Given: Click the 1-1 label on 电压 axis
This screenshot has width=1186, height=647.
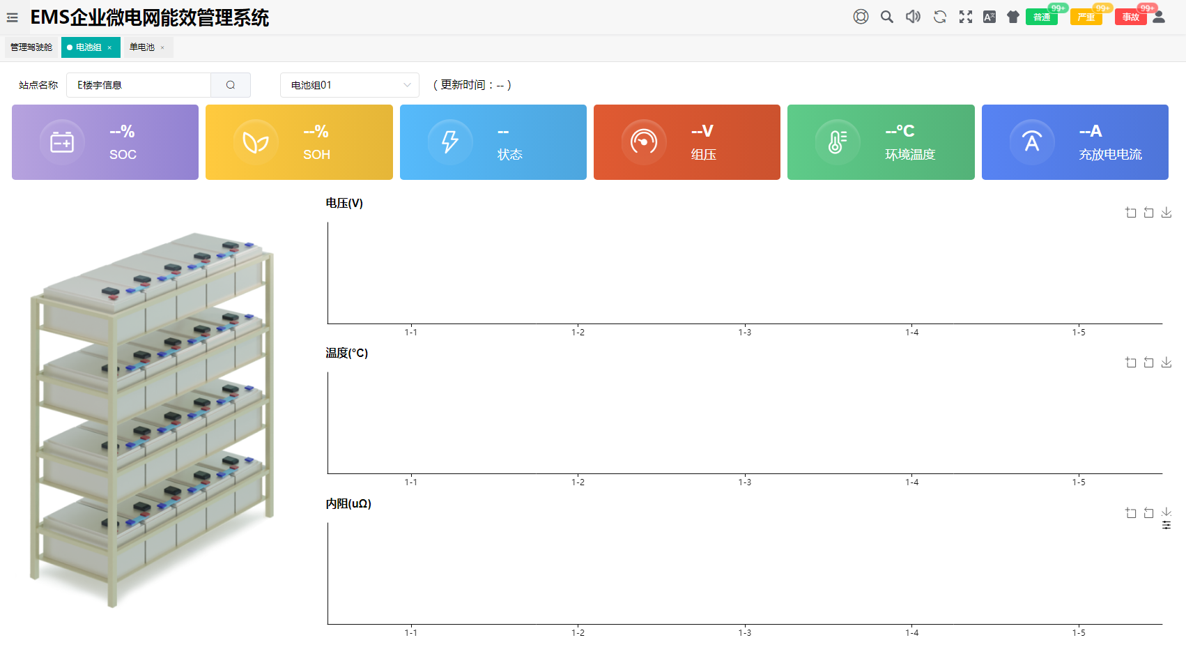Looking at the screenshot, I should [x=411, y=333].
